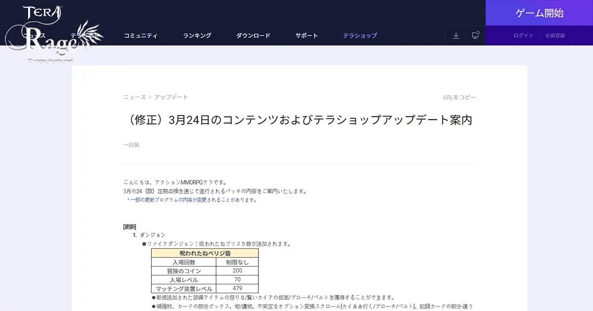Click the 制限なし cell in the dungeon table
The width and height of the screenshot is (593, 311).
tap(237, 262)
